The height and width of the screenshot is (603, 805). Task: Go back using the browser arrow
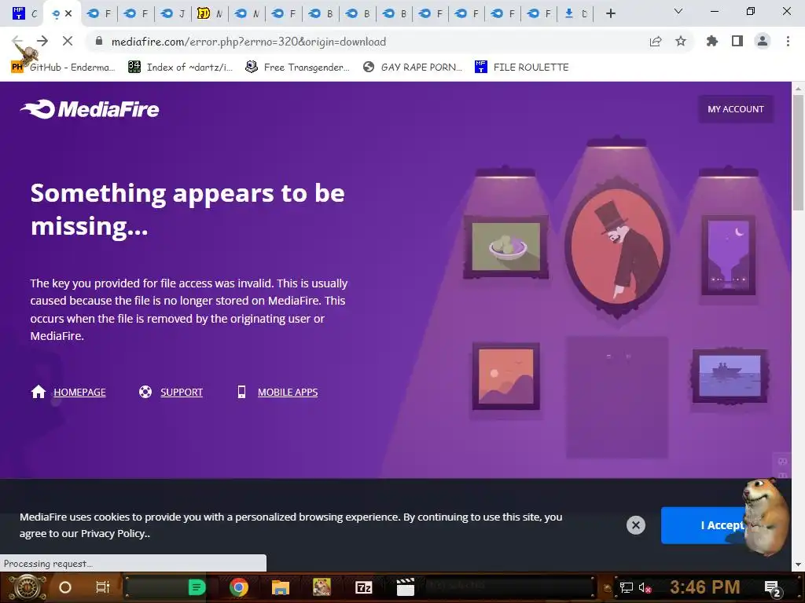[x=17, y=41]
